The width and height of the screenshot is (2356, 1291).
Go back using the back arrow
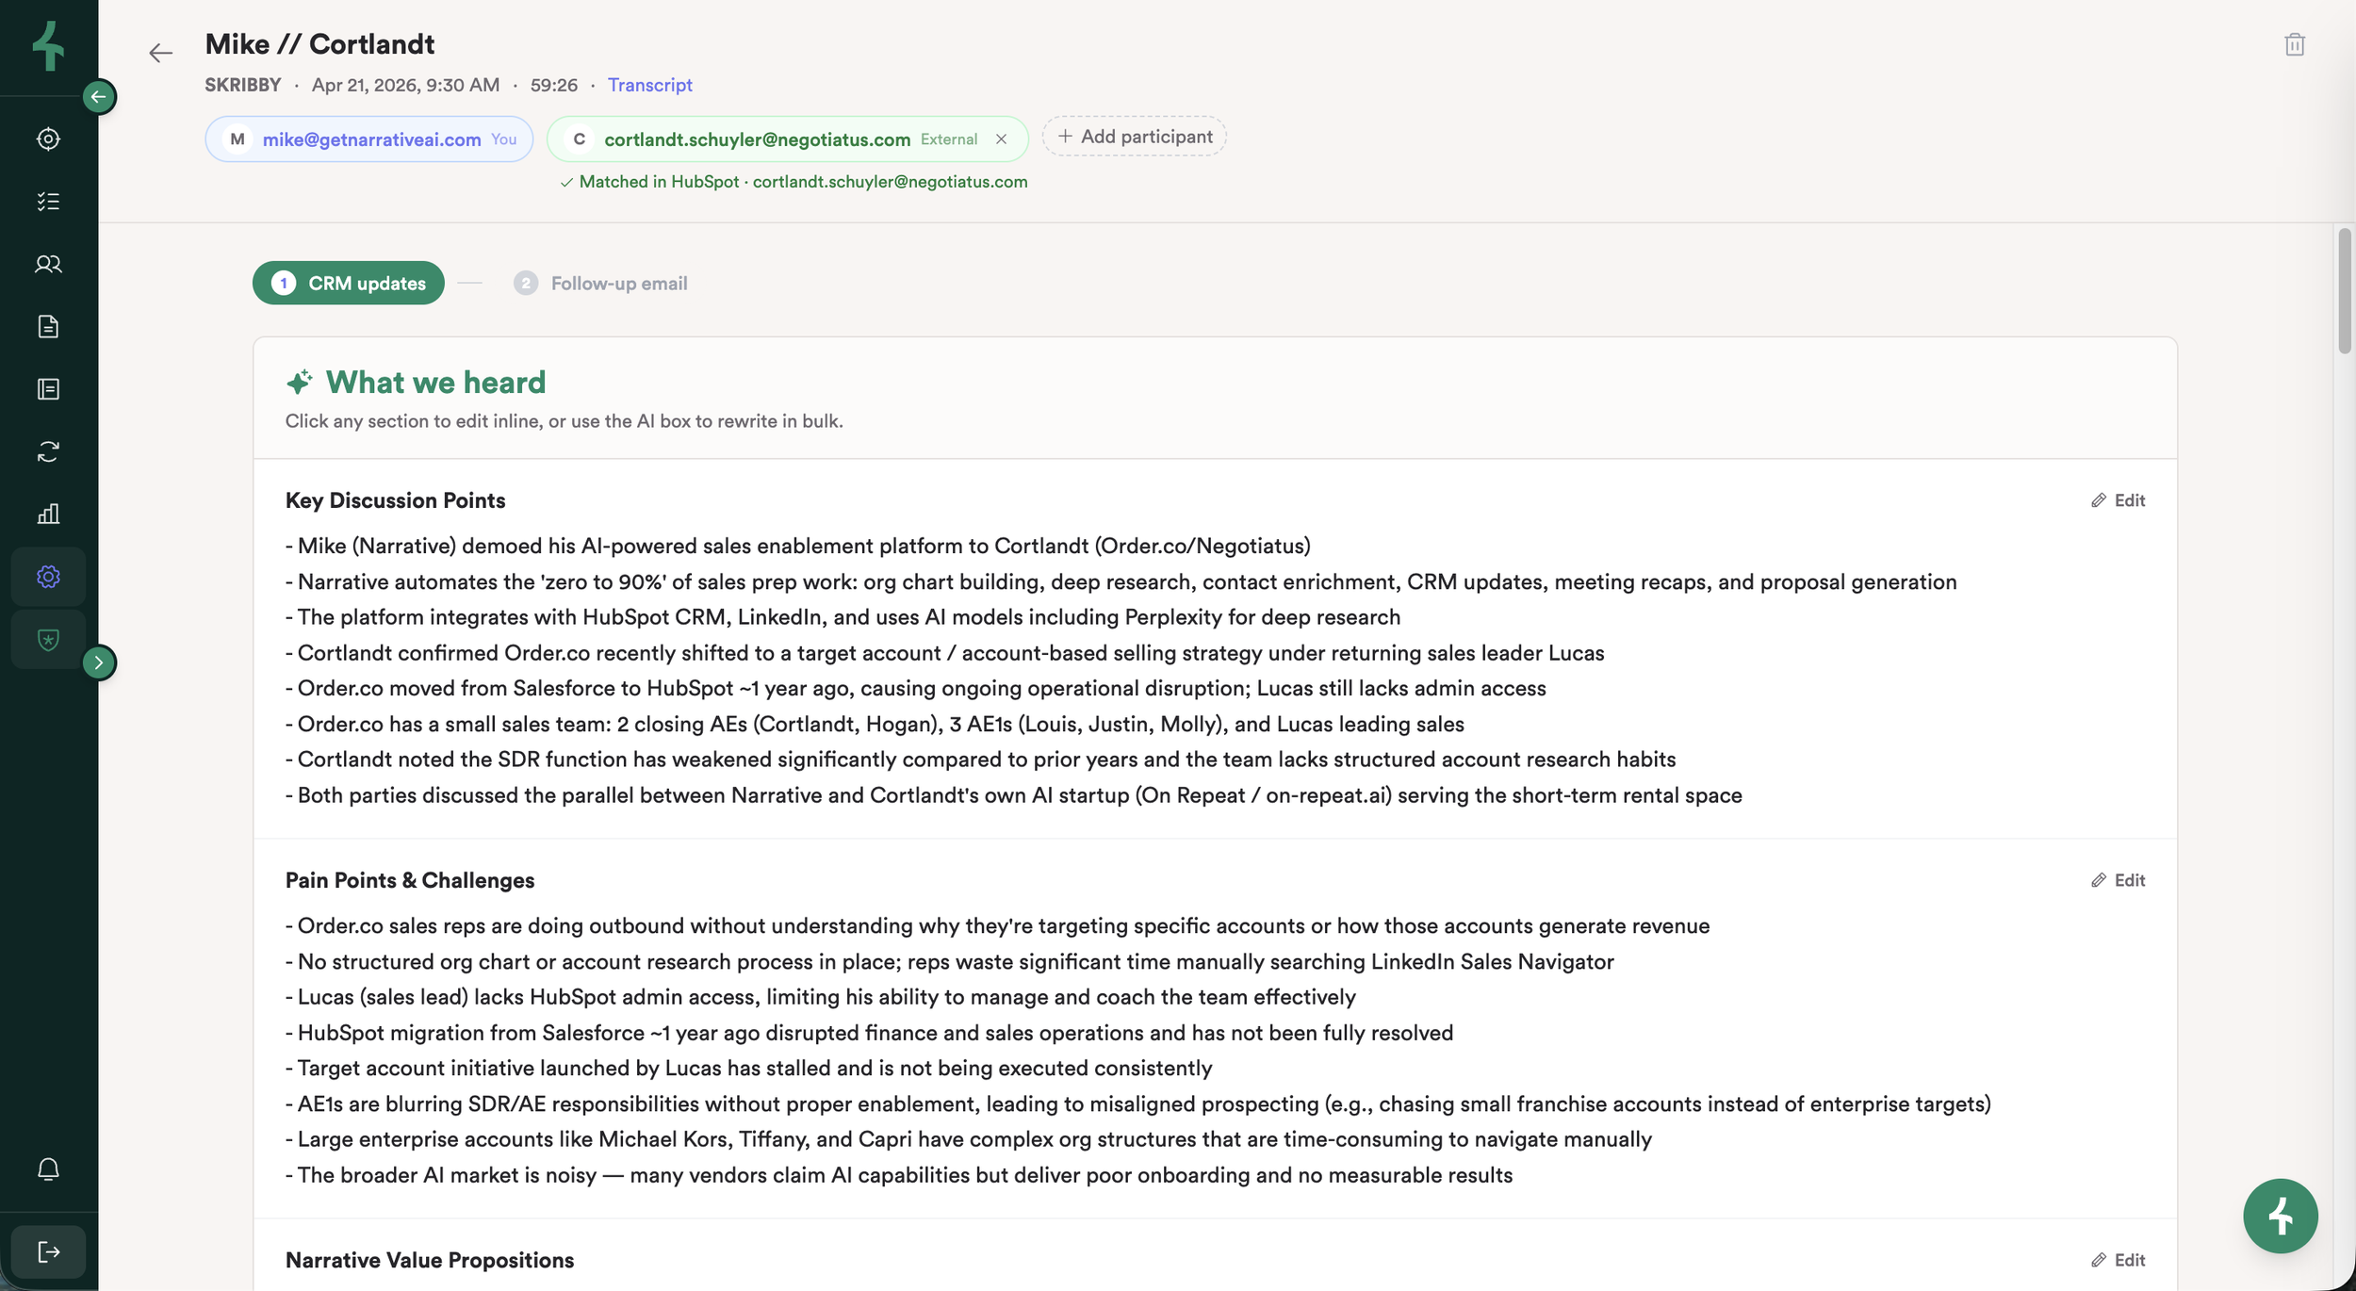click(160, 53)
